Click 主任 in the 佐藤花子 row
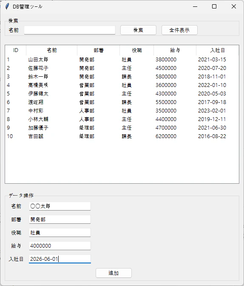Viewport: 244px width, 286px height. pos(127,68)
